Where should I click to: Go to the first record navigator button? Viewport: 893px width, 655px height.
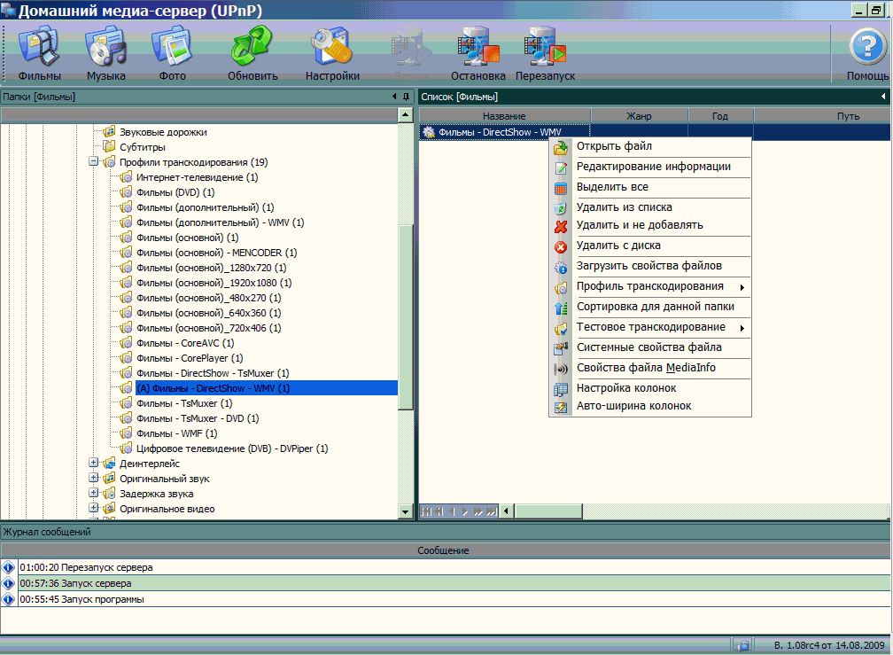point(426,511)
